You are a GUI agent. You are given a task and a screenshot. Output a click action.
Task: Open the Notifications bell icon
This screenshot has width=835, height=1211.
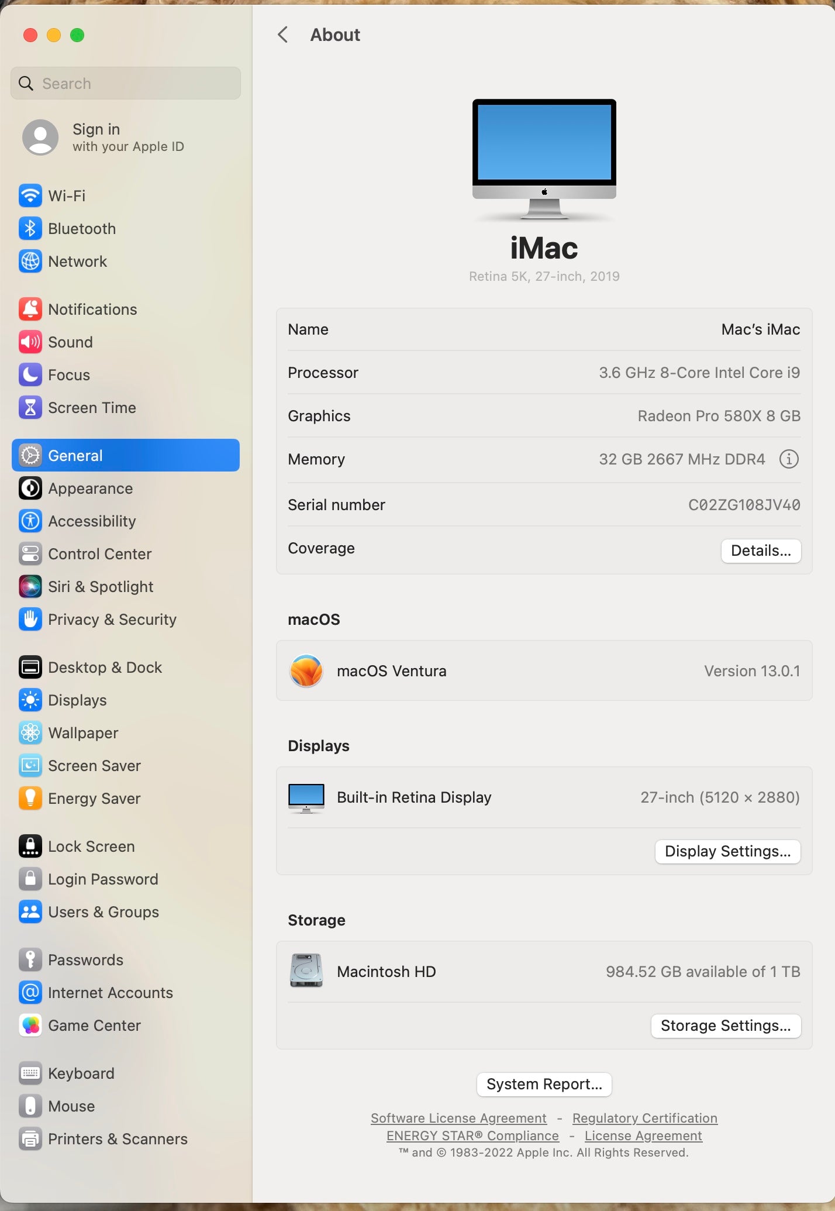[x=30, y=309]
